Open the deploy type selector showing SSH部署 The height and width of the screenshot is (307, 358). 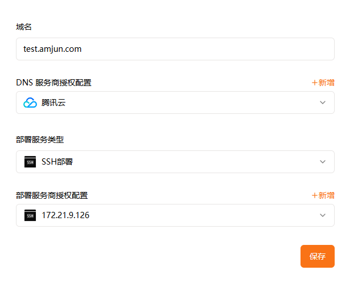(x=171, y=162)
